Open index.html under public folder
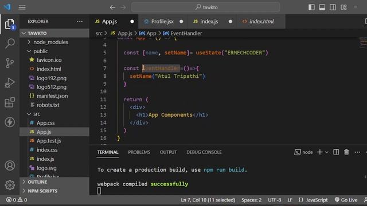367x206 pixels. 54,69
